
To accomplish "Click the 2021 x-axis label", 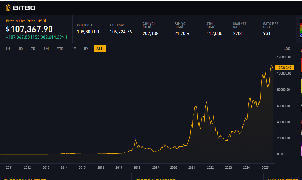I will click(x=191, y=167).
